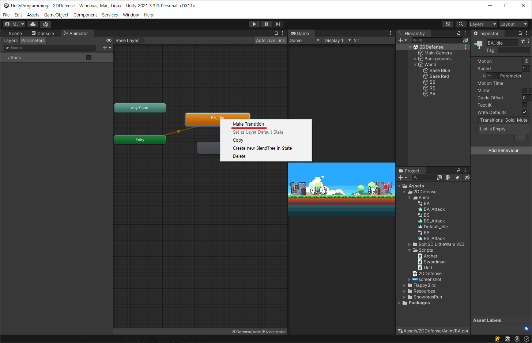Open the Game view kebab menu
The image size is (532, 343).
click(x=390, y=33)
